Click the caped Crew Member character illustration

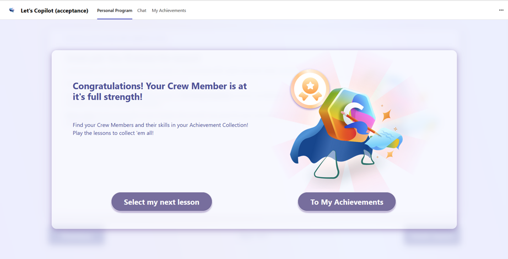coord(347,133)
